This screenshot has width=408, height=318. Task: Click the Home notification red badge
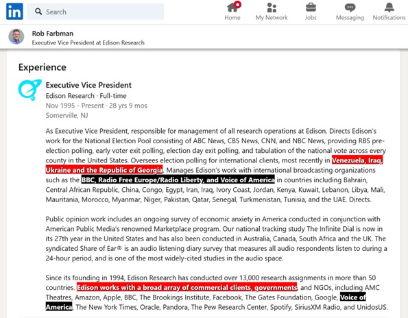(x=237, y=4)
